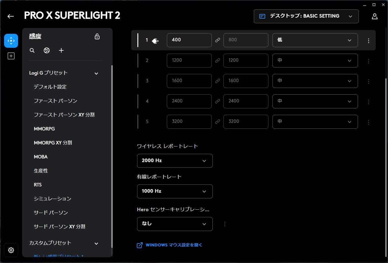388x263 pixels.
Task: Open the 中 dropdown on row 2
Action: tap(315, 61)
